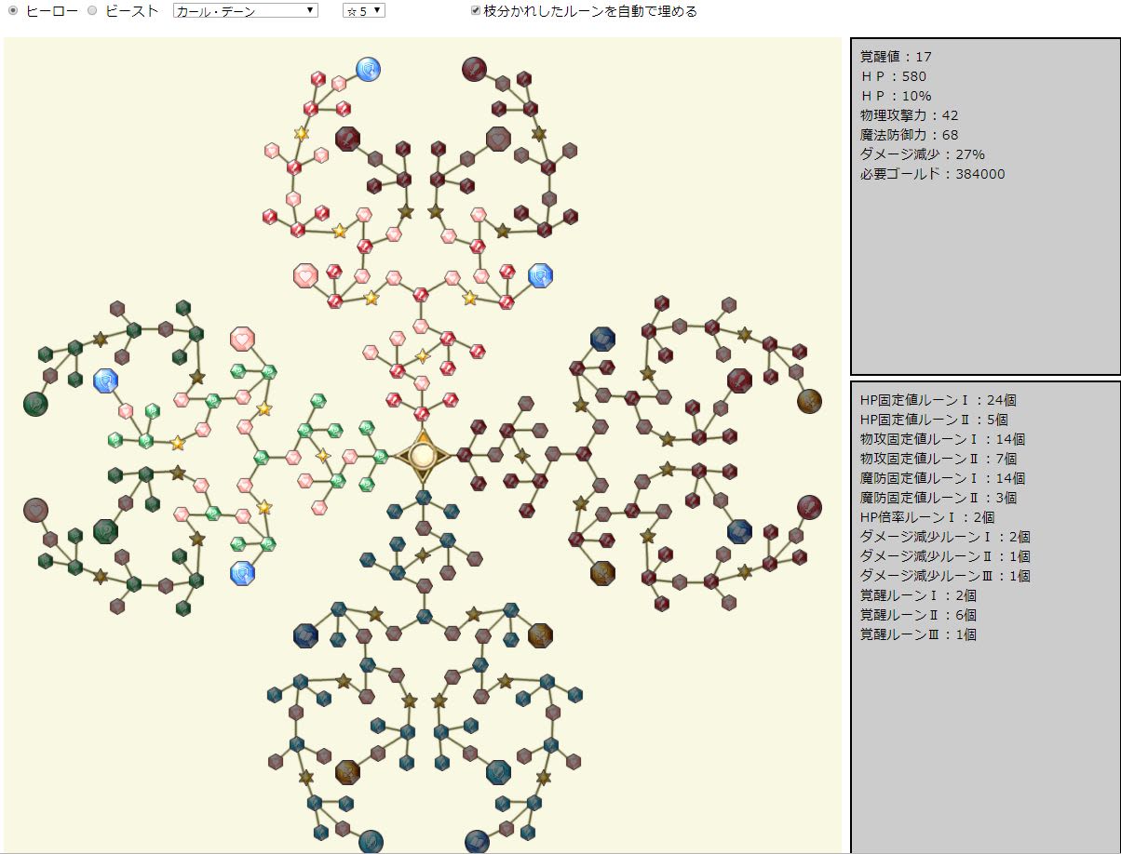
Task: Click dark red round sword rune in right branch
Action: [x=810, y=507]
